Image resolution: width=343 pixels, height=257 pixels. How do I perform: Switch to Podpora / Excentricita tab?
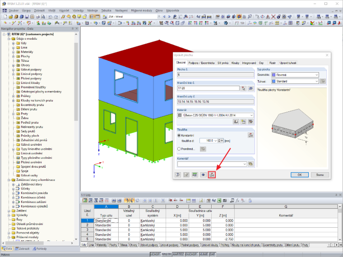[201, 63]
